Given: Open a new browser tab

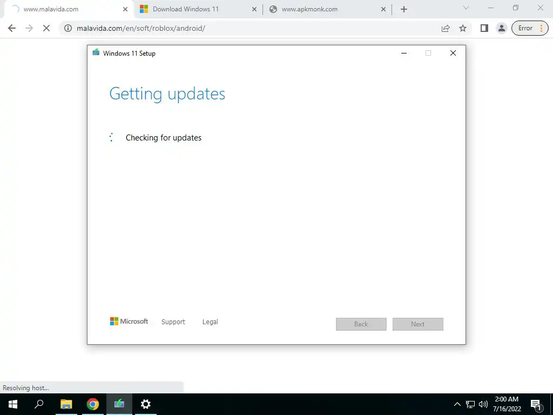Looking at the screenshot, I should (404, 9).
